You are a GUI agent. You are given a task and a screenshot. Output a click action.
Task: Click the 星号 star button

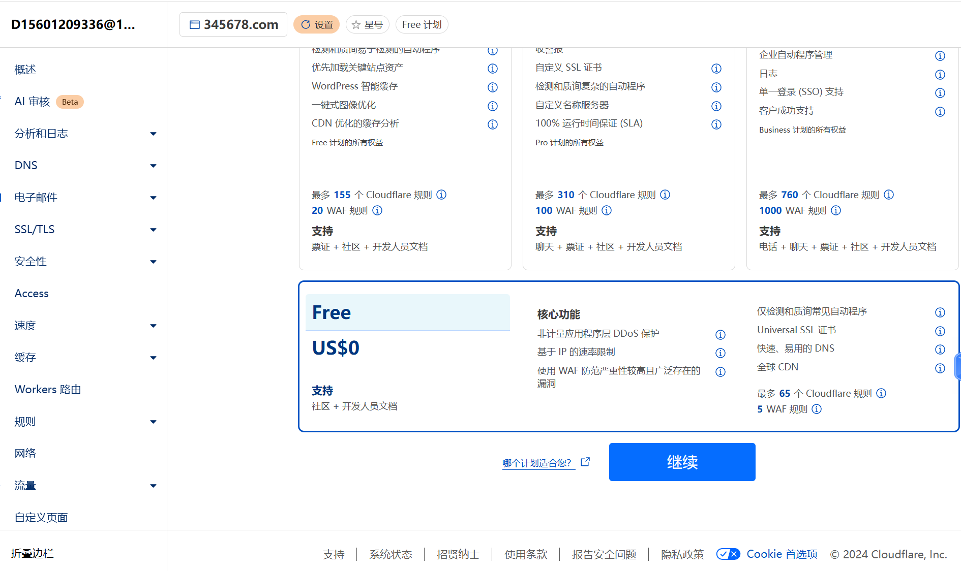pos(367,24)
